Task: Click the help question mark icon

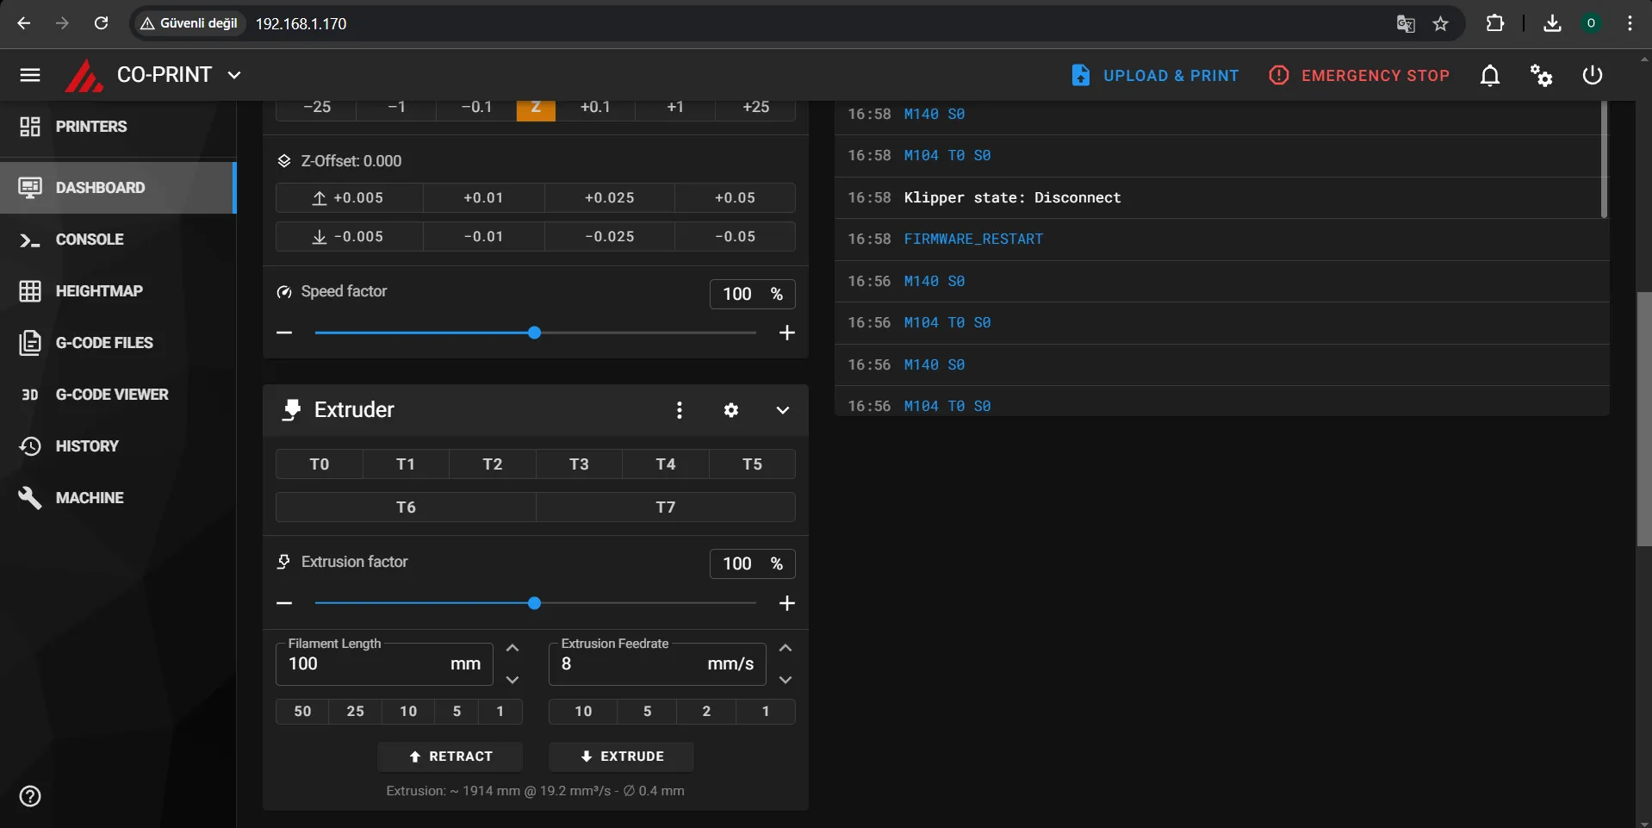Action: click(30, 796)
